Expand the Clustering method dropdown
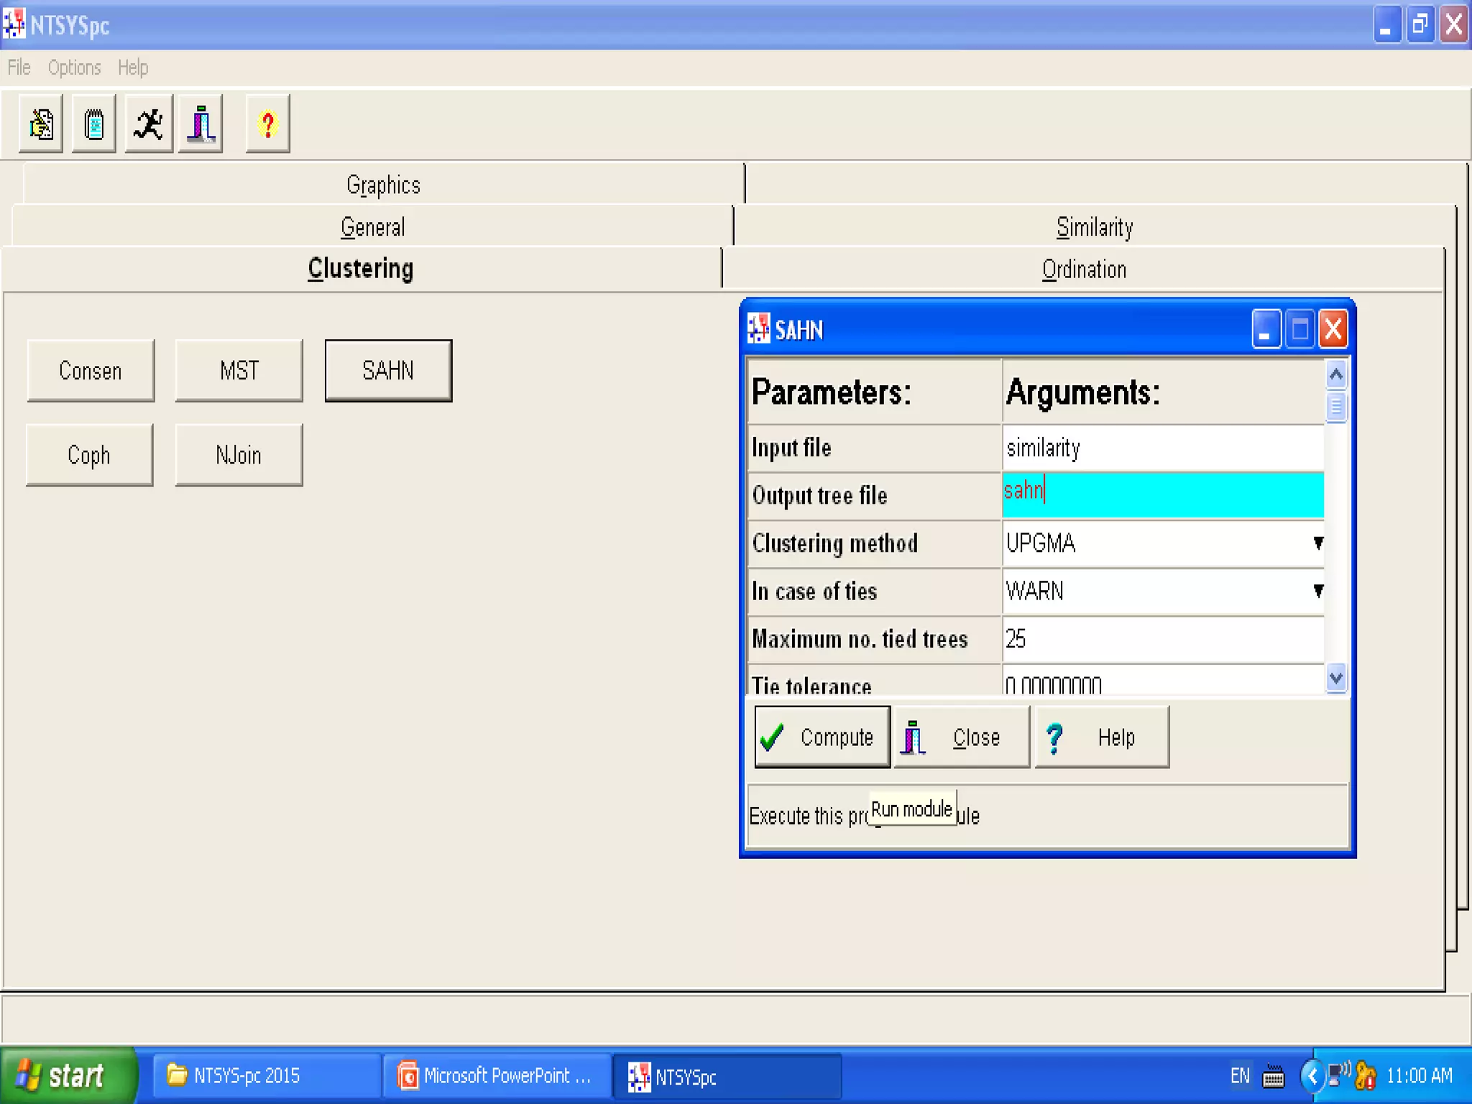1472x1104 pixels. pyautogui.click(x=1317, y=543)
